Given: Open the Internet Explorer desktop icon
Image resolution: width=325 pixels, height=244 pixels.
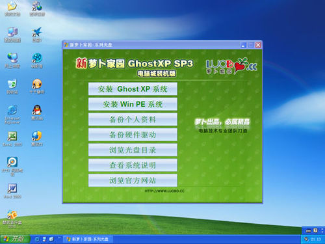Looking at the screenshot, I should click(12, 115).
